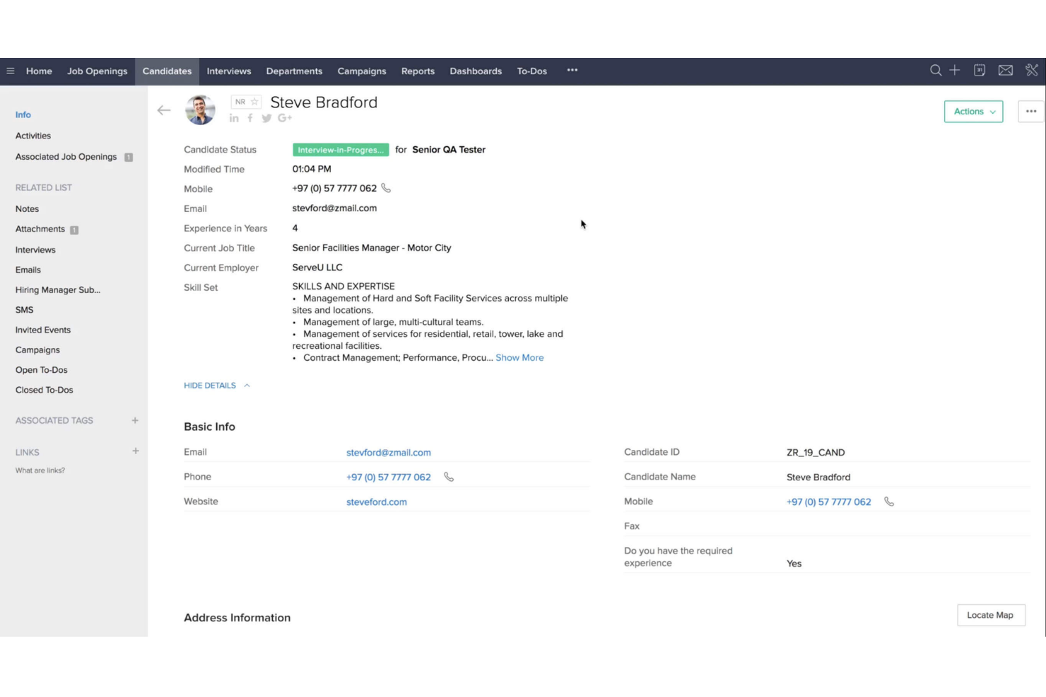Open the Dashboards tab
Screen dimensions: 1046x697
point(476,71)
